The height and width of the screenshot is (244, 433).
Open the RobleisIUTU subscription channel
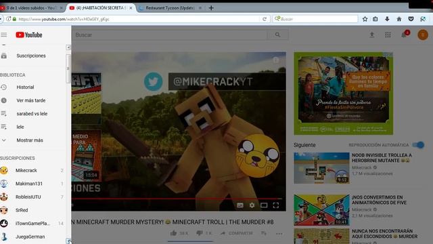pyautogui.click(x=28, y=197)
